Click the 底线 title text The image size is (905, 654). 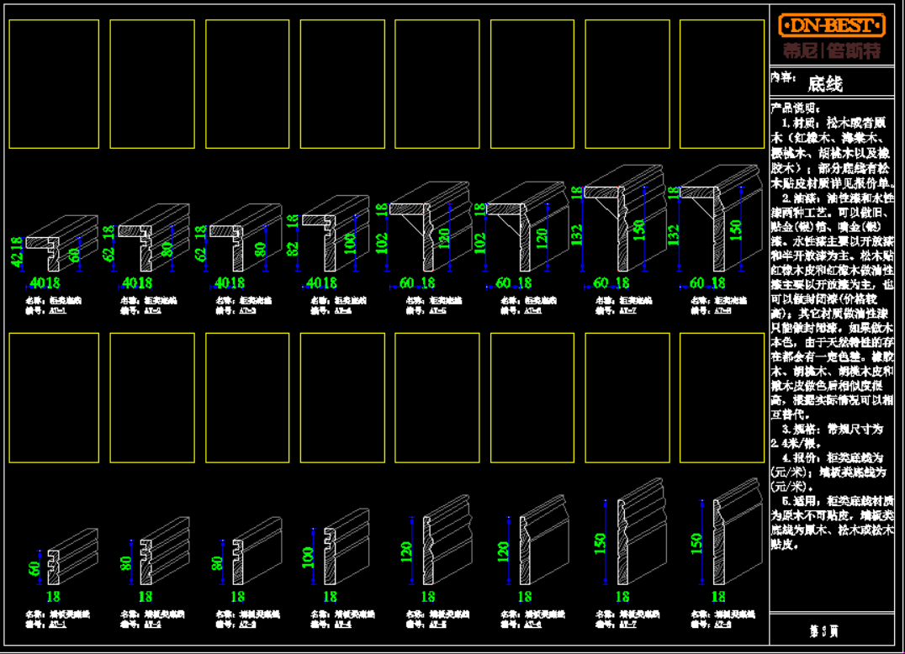coord(824,84)
